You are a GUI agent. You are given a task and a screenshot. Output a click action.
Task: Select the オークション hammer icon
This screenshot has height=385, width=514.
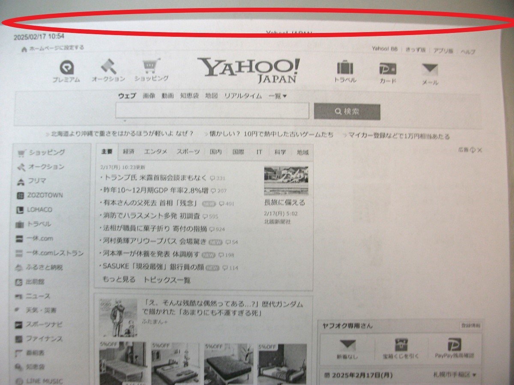tap(108, 67)
